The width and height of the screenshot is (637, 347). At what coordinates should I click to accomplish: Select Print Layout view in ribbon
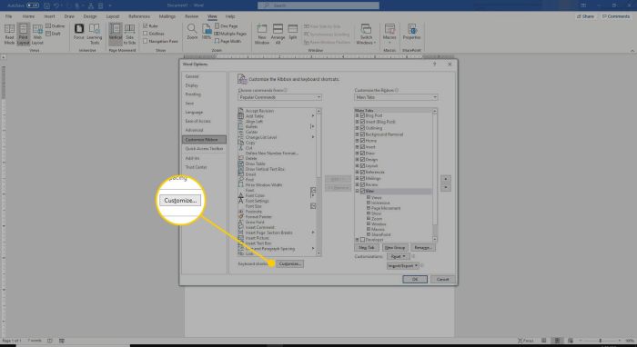click(24, 34)
